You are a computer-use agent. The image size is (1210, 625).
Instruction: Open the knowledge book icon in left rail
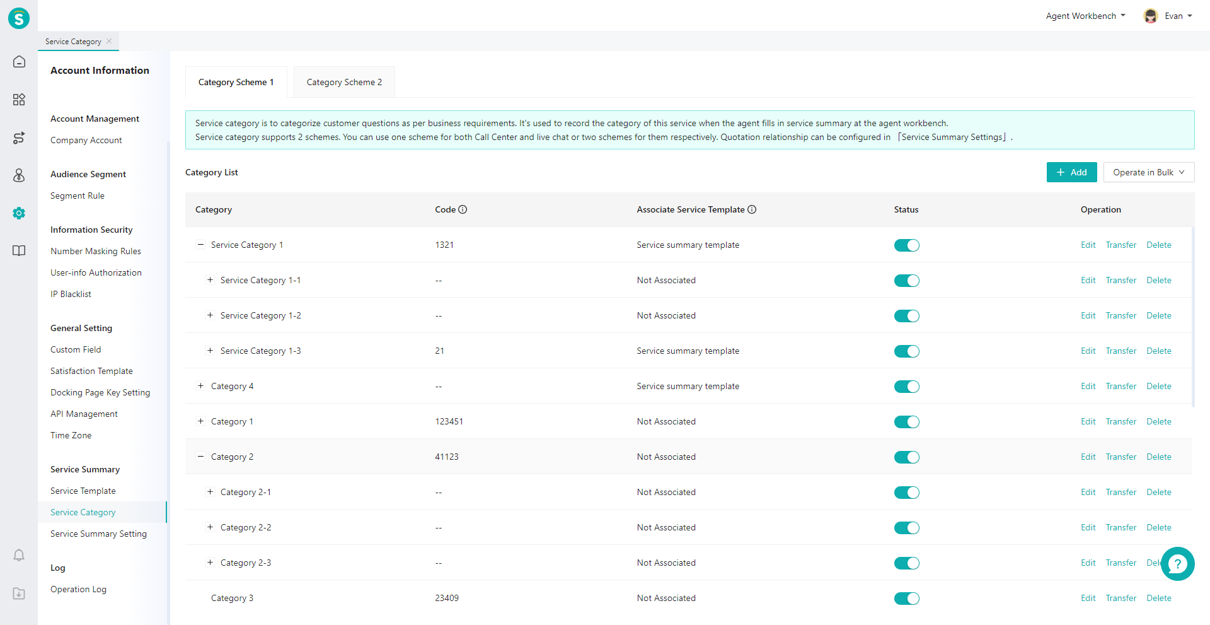point(19,250)
